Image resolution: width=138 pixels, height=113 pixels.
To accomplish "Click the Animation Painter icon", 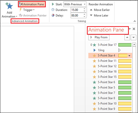I will point(20,16).
